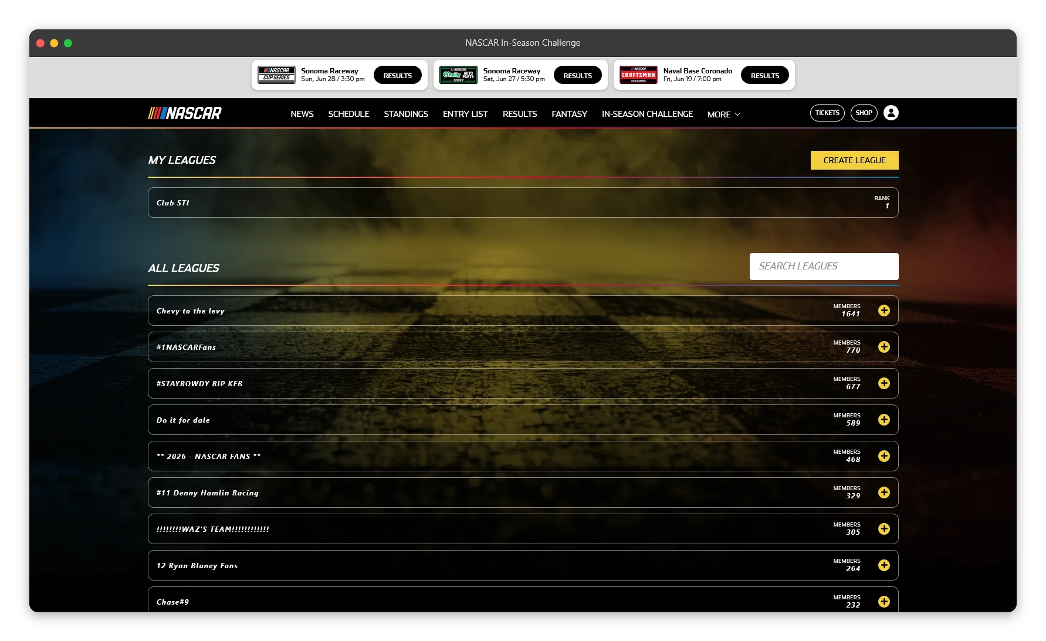Click the SEARCH LEAGUES input field
1046x641 pixels.
[824, 266]
